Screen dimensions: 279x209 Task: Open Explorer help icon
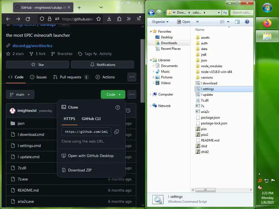tap(247, 22)
